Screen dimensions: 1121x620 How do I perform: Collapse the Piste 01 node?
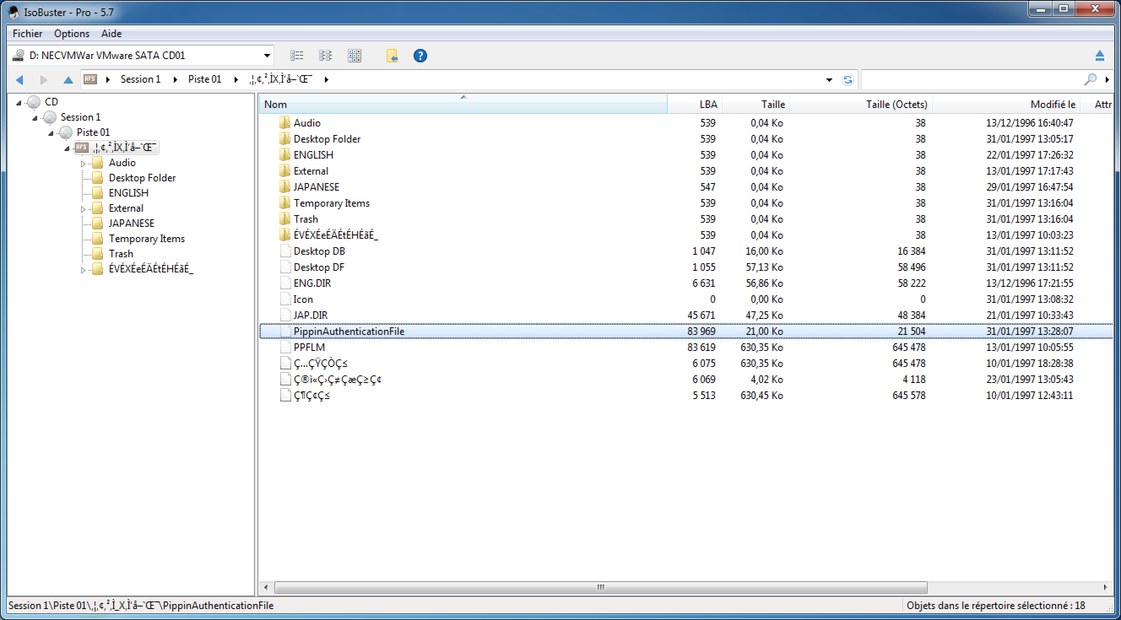tap(51, 133)
